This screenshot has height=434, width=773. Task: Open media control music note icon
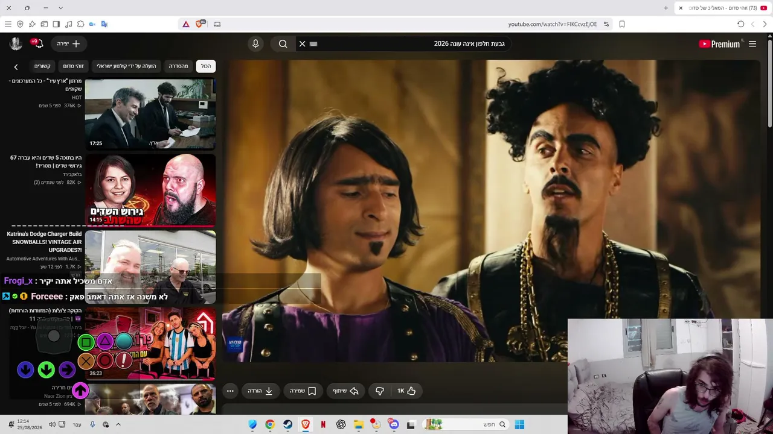coord(68,24)
